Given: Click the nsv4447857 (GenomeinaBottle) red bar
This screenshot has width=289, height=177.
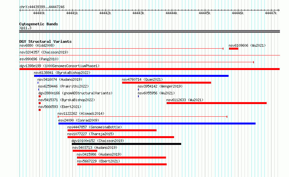Looking at the screenshot, I should [x=112, y=130].
